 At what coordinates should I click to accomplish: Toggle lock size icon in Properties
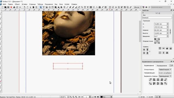click(171, 48)
